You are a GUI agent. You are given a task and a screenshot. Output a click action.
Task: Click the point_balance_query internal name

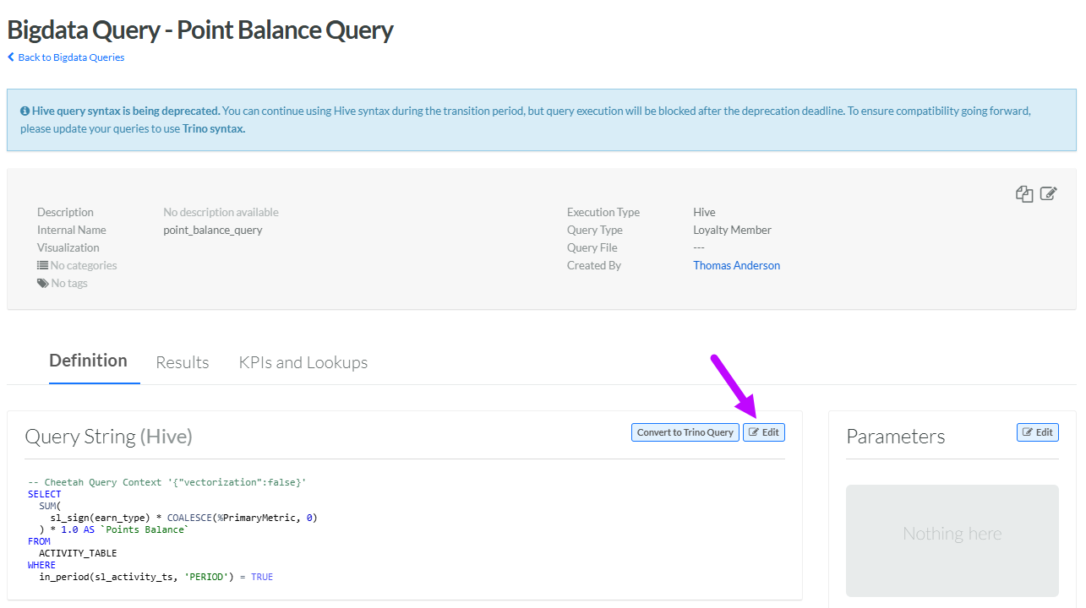pyautogui.click(x=213, y=230)
